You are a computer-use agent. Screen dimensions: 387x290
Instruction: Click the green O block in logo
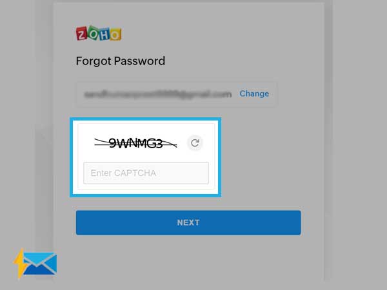click(93, 33)
